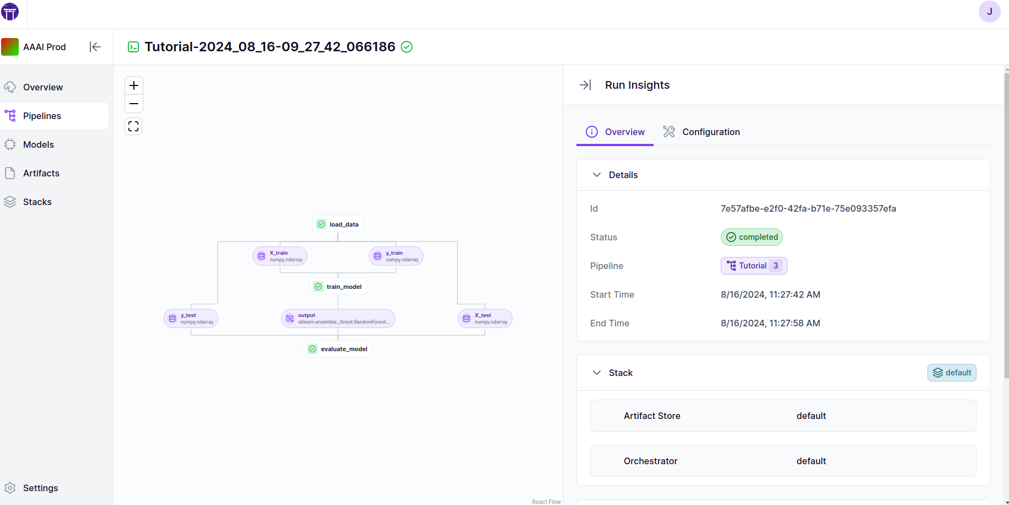
Task: Zoom out of the pipeline graph
Action: [133, 104]
